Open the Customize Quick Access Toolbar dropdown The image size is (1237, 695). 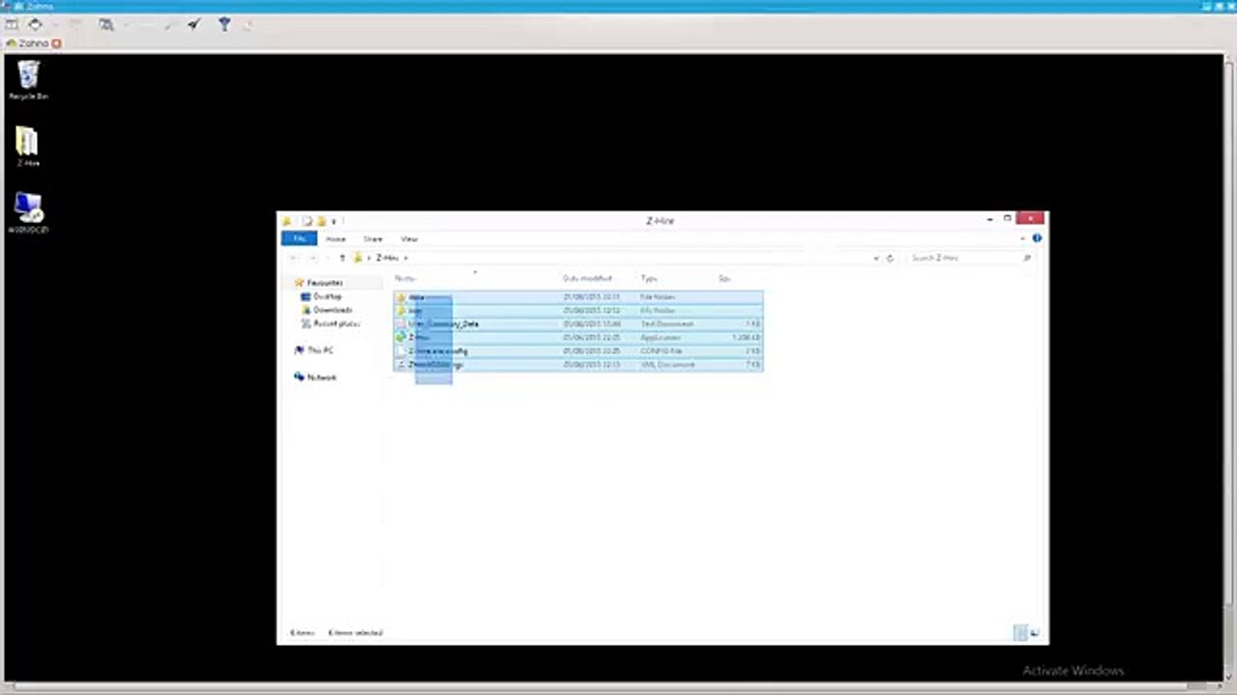pos(333,221)
